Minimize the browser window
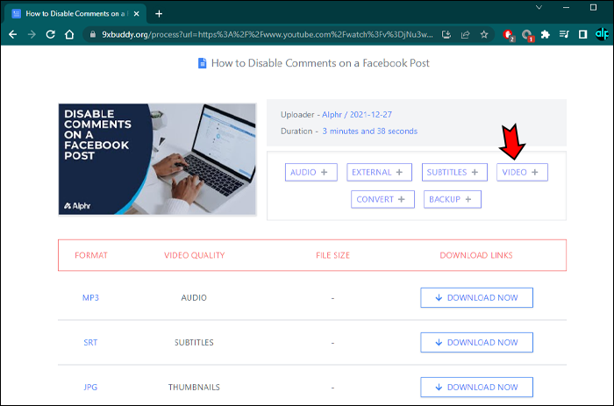Screen dimensions: 614x406 coord(567,7)
